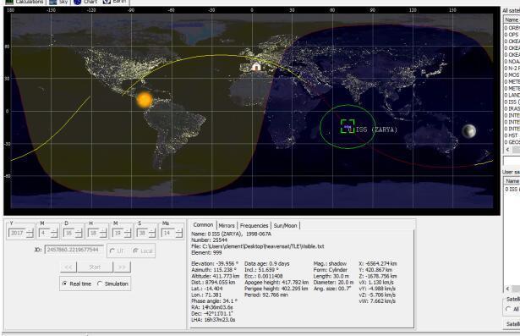Click the Moon icon on the map
The height and width of the screenshot is (336, 520).
(x=469, y=131)
